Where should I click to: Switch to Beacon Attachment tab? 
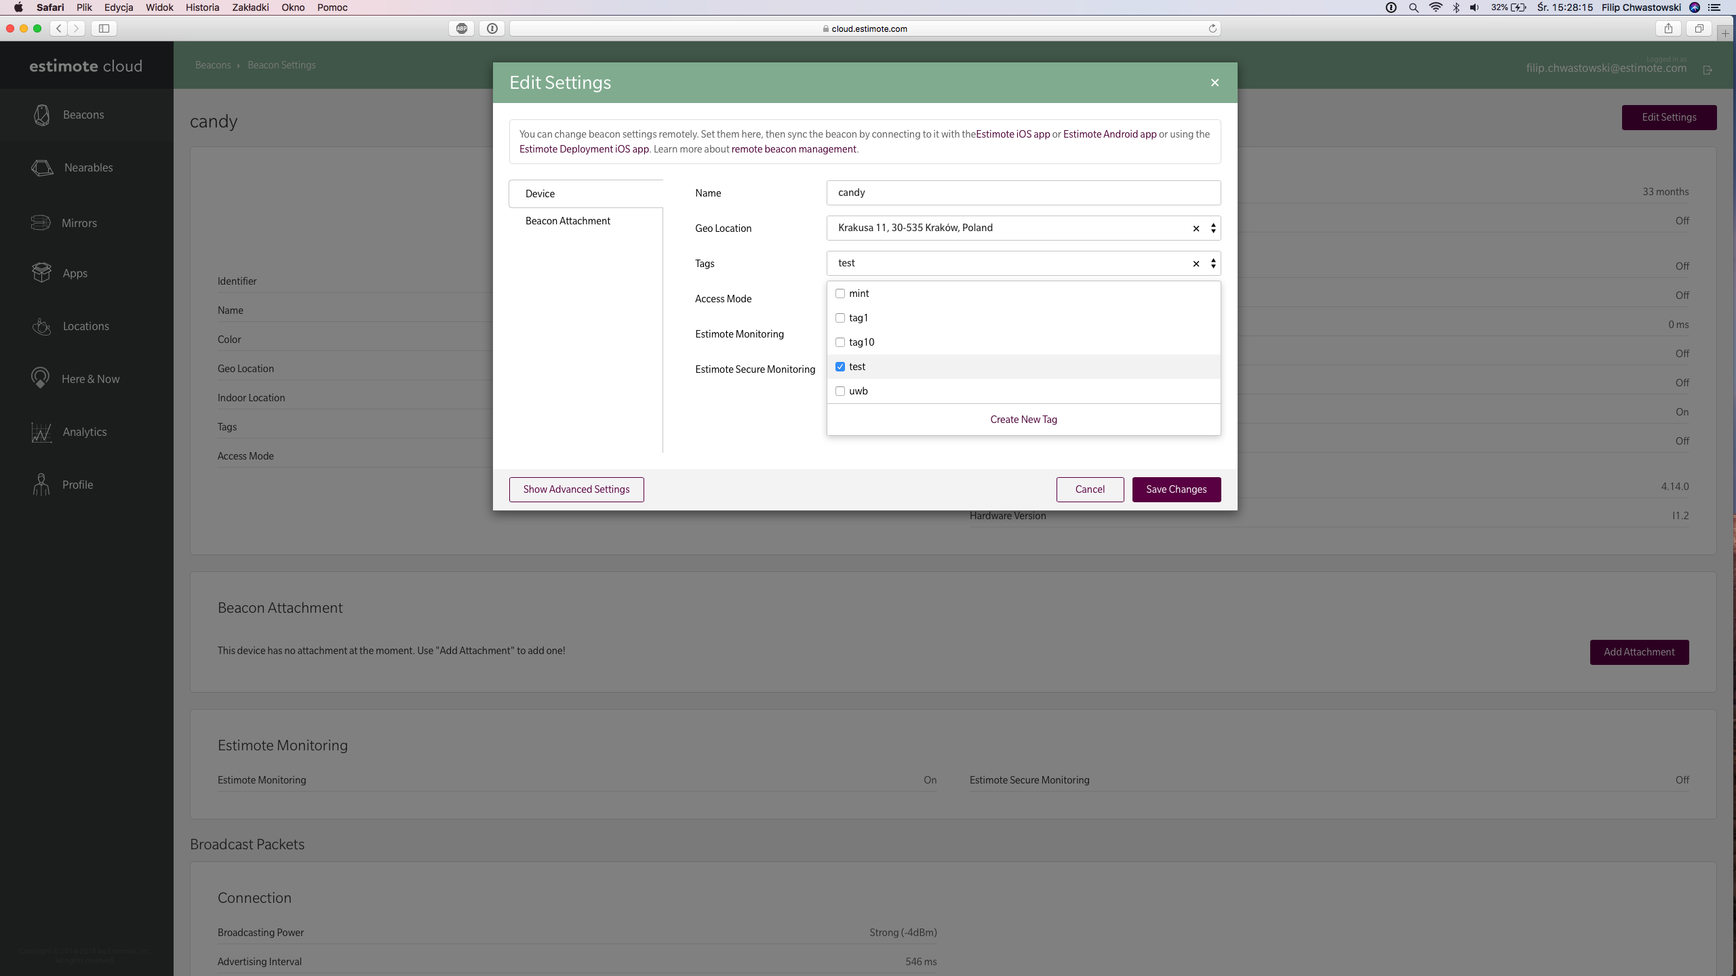[568, 221]
